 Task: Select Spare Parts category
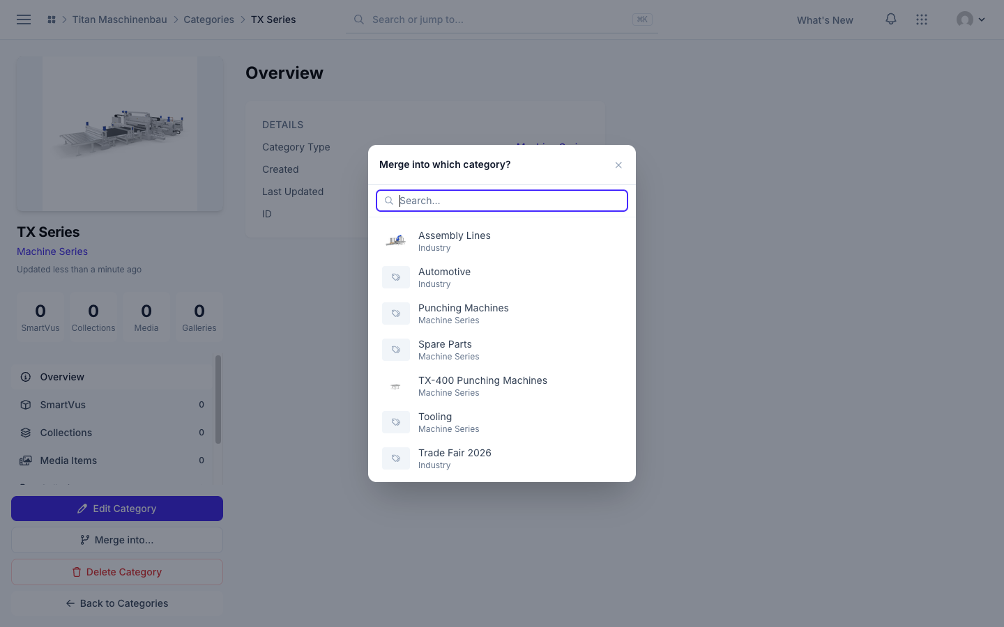pos(502,350)
